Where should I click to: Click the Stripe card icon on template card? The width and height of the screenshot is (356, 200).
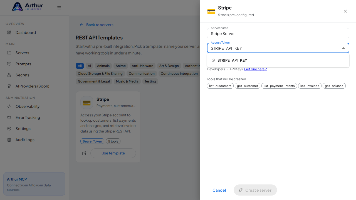click(87, 102)
